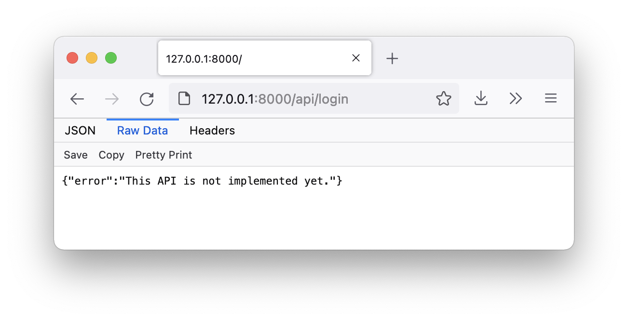The width and height of the screenshot is (628, 321).
Task: Focus the URL address bar
Action: tap(309, 99)
